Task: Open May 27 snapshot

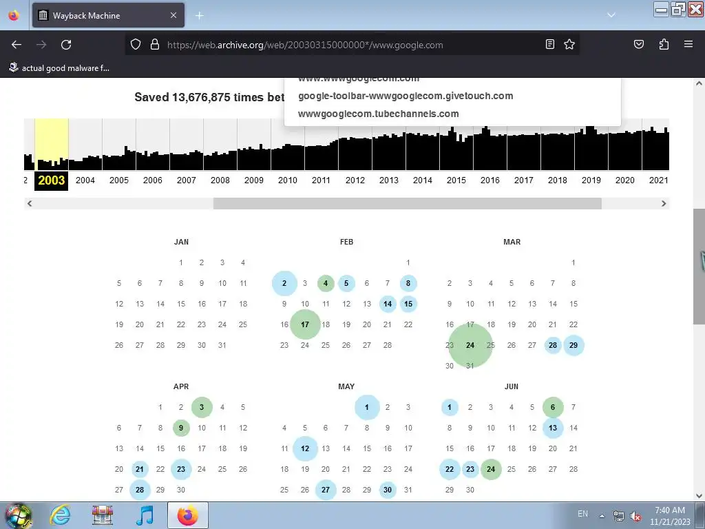Action: [x=326, y=490]
